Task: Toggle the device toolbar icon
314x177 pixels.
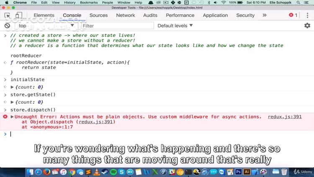Action: (19, 16)
